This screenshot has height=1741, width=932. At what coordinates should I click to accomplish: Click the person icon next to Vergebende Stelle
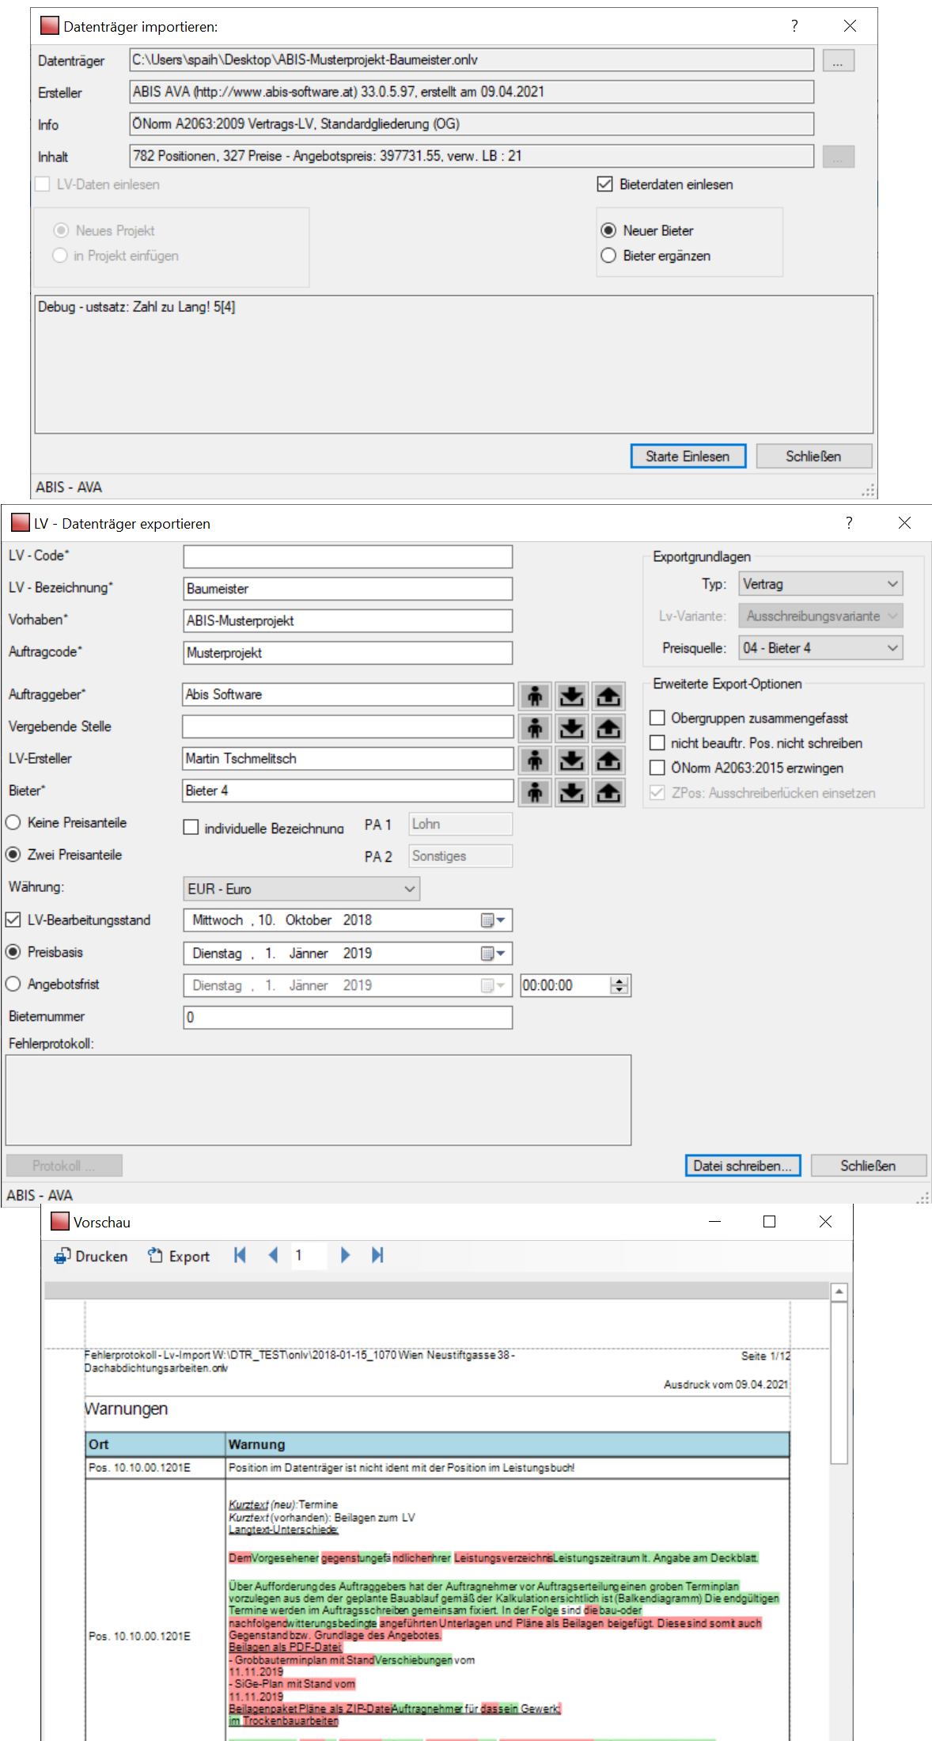(x=536, y=728)
